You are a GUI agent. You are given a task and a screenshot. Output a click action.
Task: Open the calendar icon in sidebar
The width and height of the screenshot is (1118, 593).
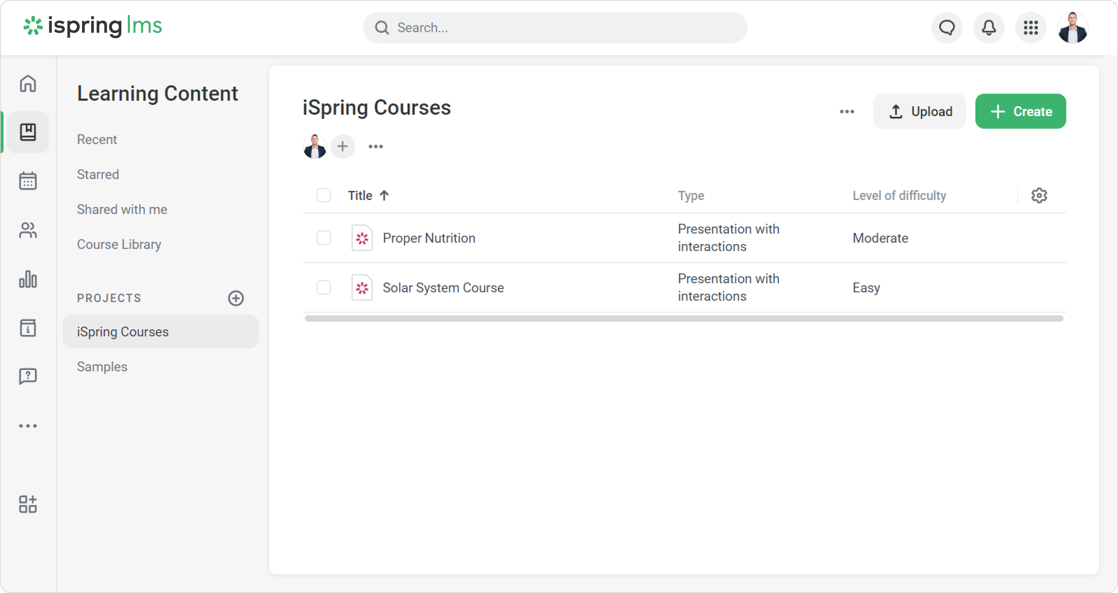coord(28,180)
